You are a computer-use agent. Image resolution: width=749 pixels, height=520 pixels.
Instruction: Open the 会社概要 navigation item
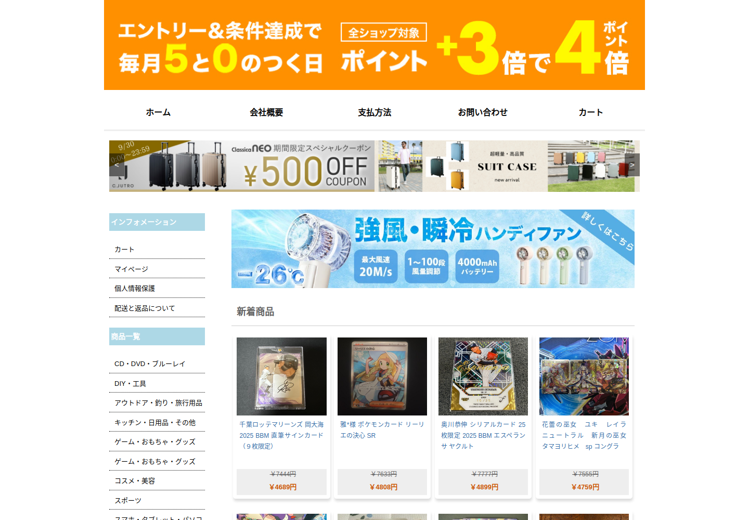[266, 112]
